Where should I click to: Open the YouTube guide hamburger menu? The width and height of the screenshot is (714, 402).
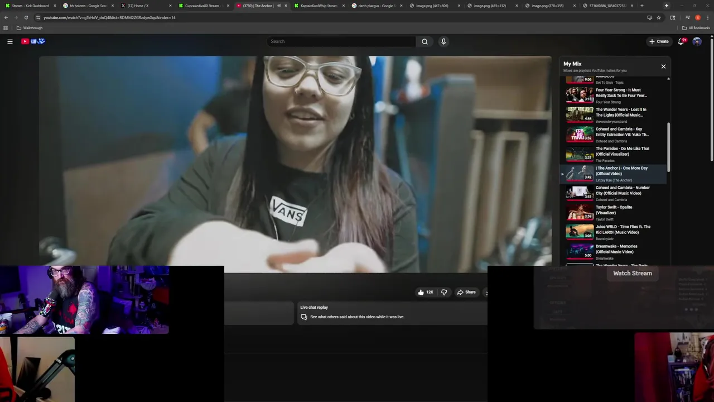(x=10, y=41)
